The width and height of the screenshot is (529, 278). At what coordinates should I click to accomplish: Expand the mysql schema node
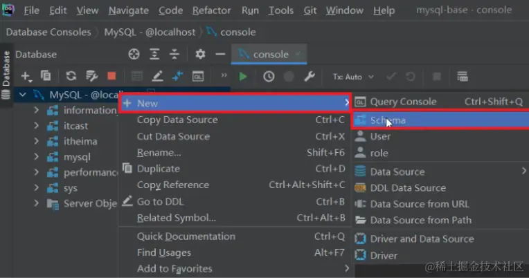pos(36,157)
